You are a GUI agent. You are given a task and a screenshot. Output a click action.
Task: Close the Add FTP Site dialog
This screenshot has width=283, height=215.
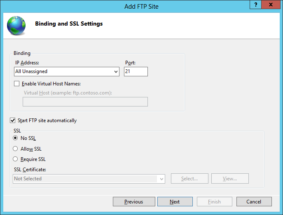tap(271, 5)
